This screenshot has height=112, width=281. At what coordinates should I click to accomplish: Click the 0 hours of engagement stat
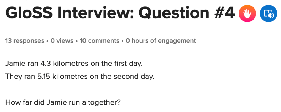click(x=161, y=41)
